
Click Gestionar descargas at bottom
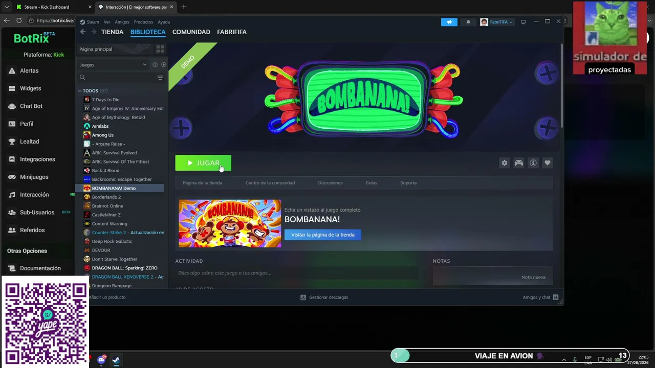point(329,297)
